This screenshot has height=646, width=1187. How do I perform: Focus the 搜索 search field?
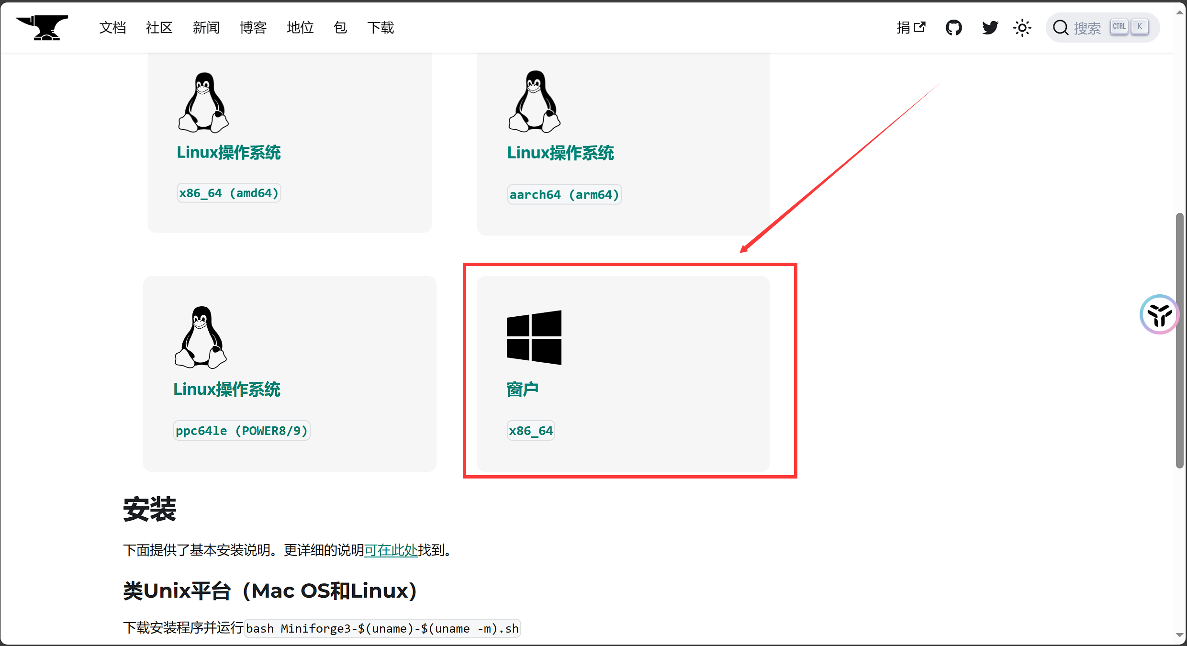click(1102, 28)
